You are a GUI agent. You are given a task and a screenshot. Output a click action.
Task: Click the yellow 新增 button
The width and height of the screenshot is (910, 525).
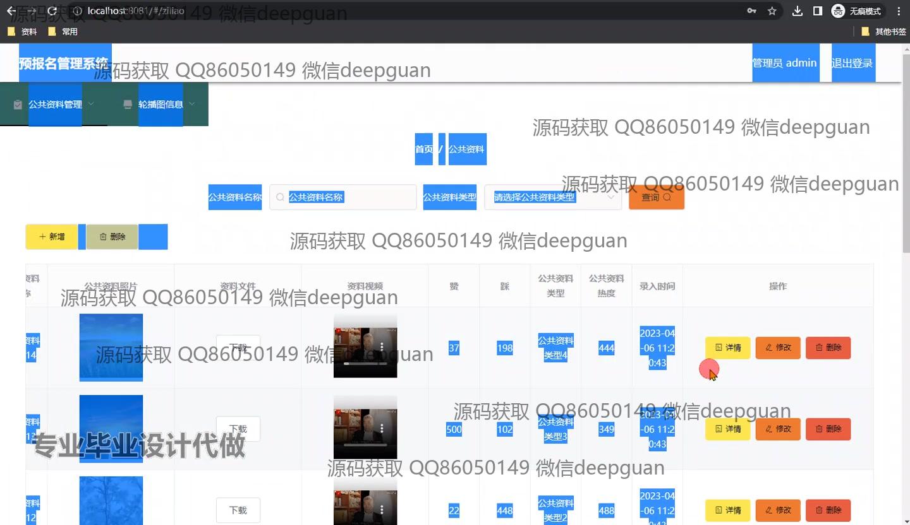click(x=52, y=237)
